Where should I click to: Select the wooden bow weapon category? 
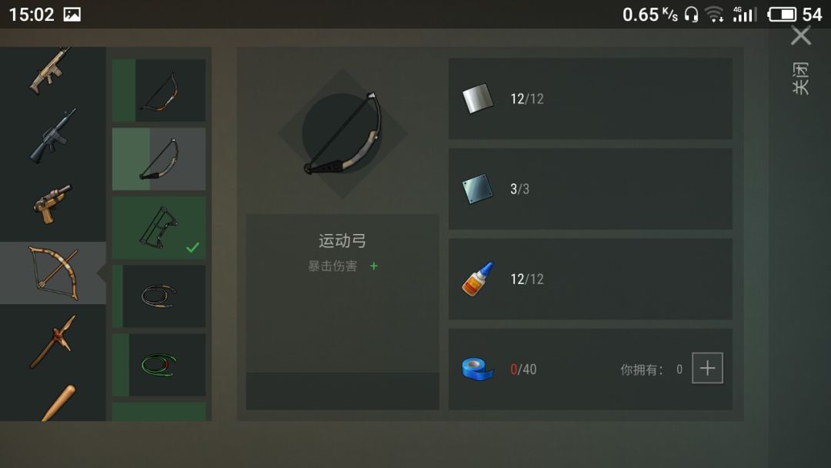coord(53,273)
